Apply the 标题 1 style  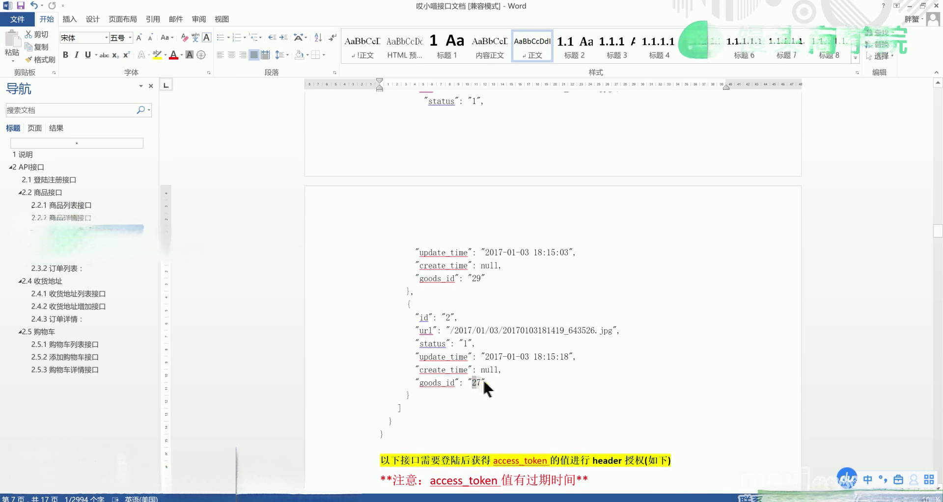(447, 46)
